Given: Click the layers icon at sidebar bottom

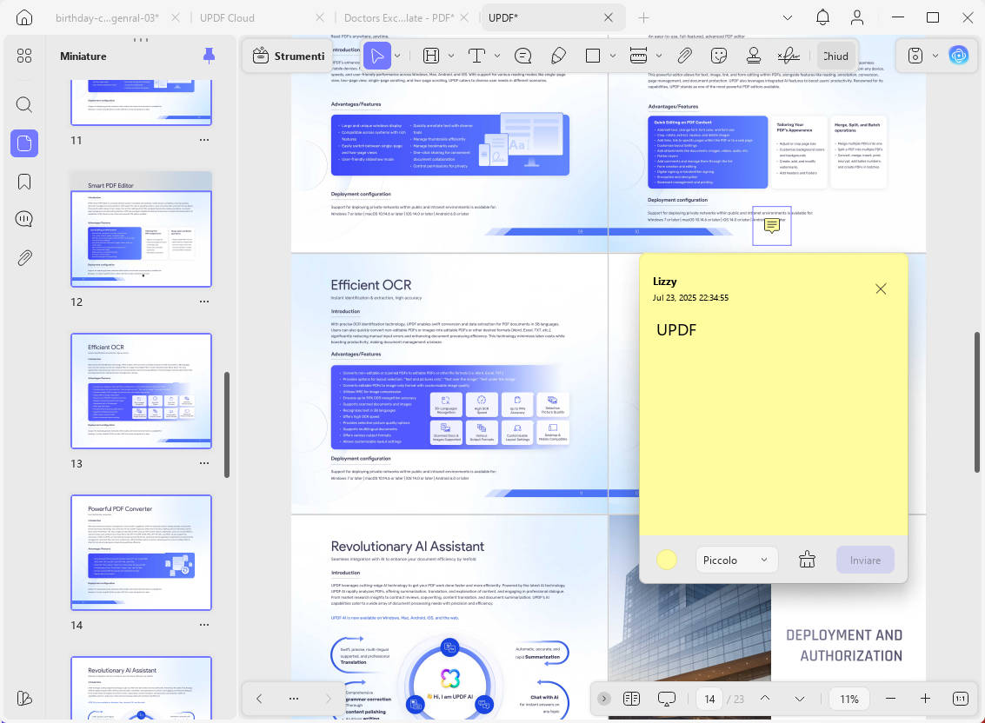Looking at the screenshot, I should click(23, 698).
